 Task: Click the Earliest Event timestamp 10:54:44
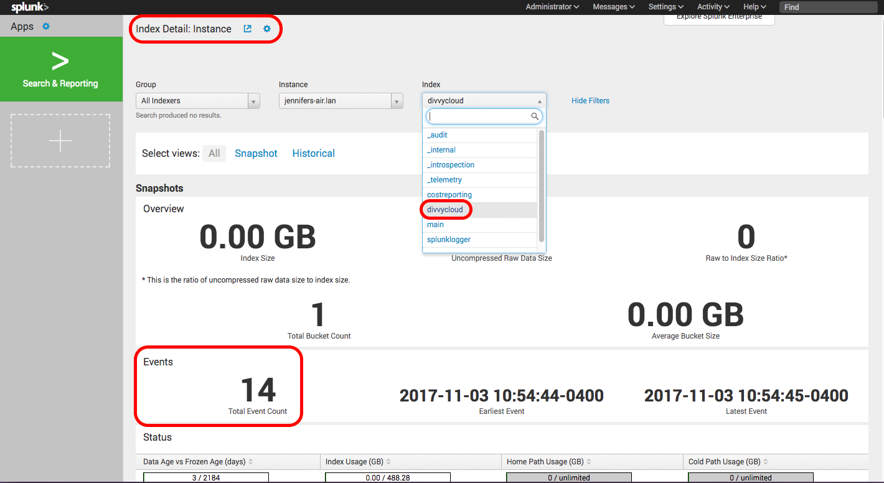click(502, 395)
